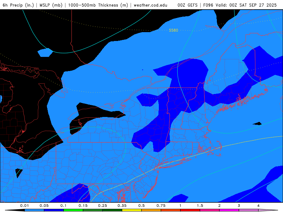Click the lavender arrow at legend's high end
Screen dimensions: 283x212
(268, 210)
